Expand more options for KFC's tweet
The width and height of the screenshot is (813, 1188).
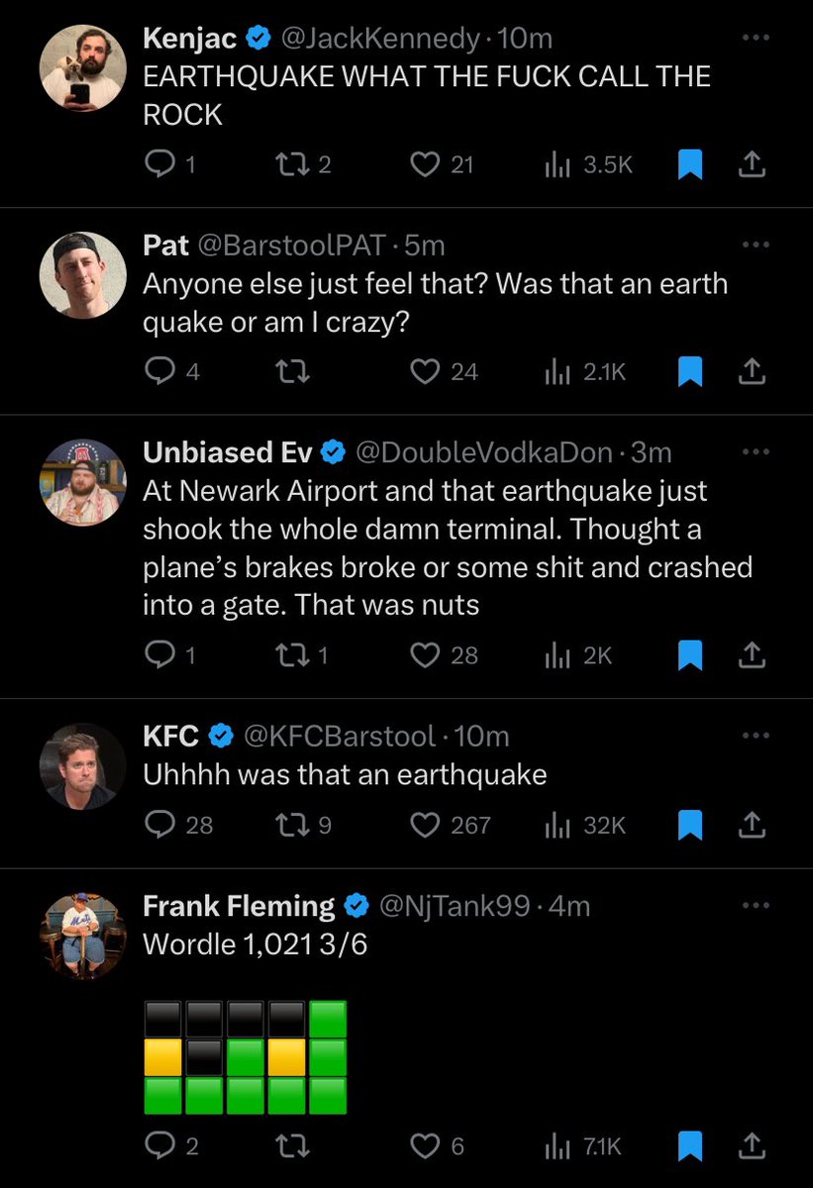click(x=755, y=736)
